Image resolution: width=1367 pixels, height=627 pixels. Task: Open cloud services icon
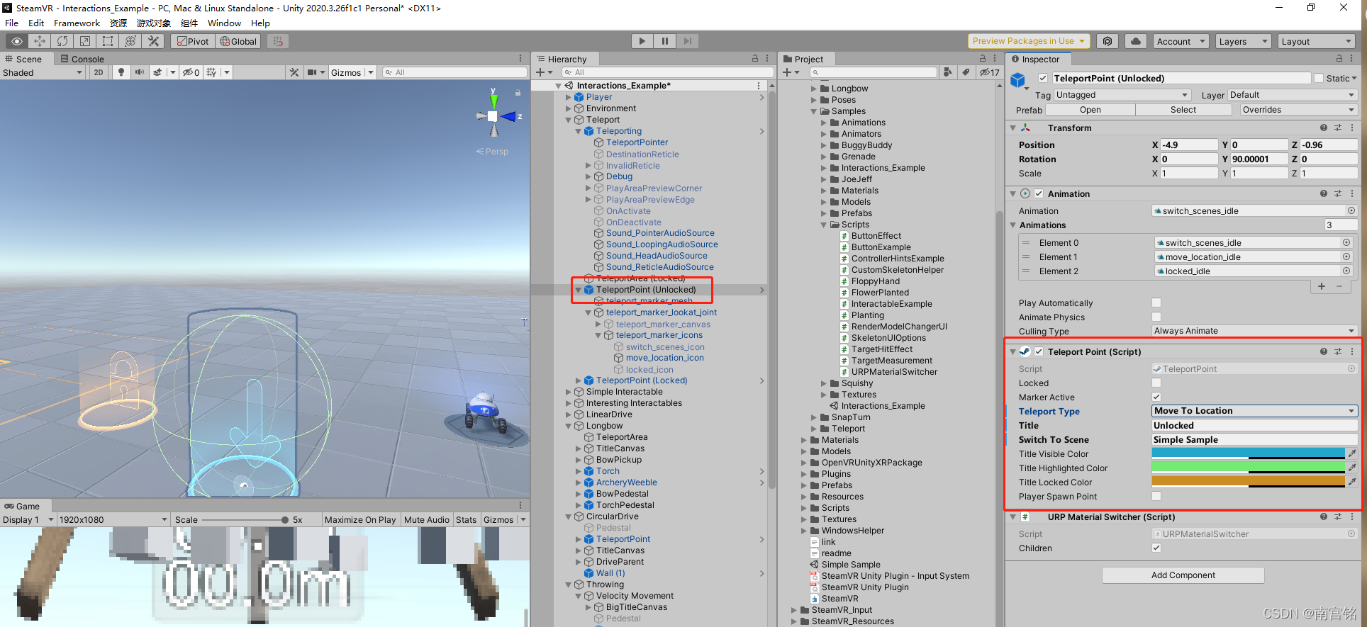(1136, 41)
